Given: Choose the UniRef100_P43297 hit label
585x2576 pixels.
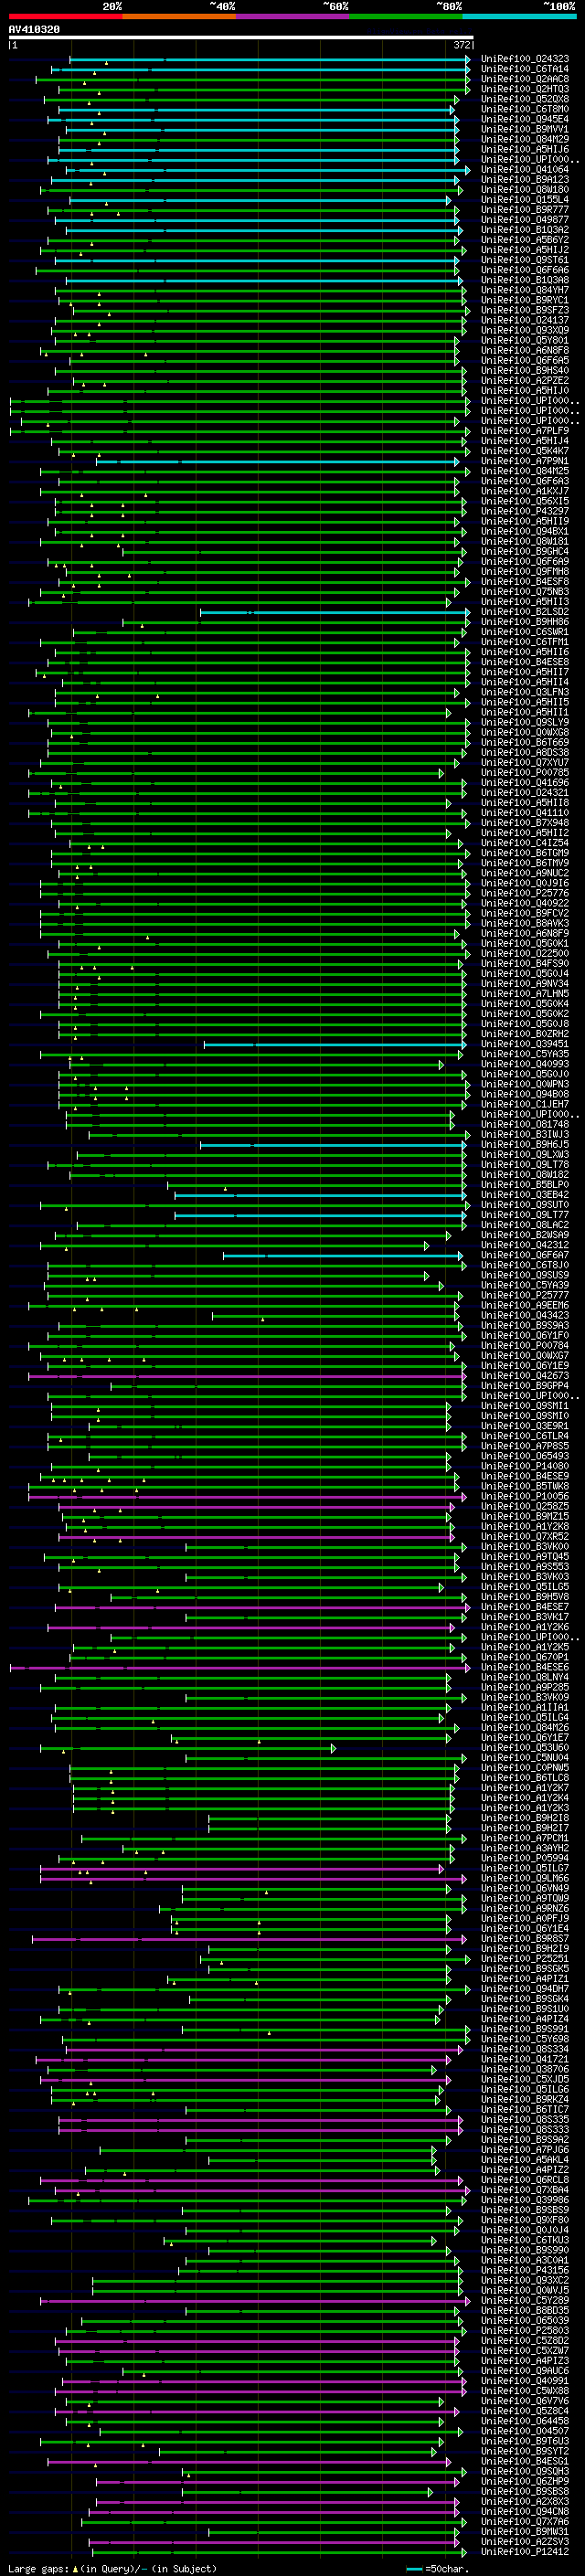Looking at the screenshot, I should [525, 511].
